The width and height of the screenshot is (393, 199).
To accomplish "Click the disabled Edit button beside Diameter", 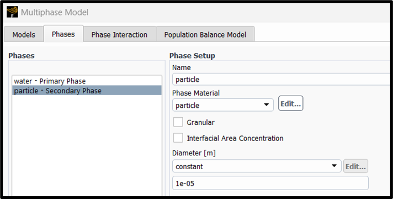I will [x=355, y=166].
